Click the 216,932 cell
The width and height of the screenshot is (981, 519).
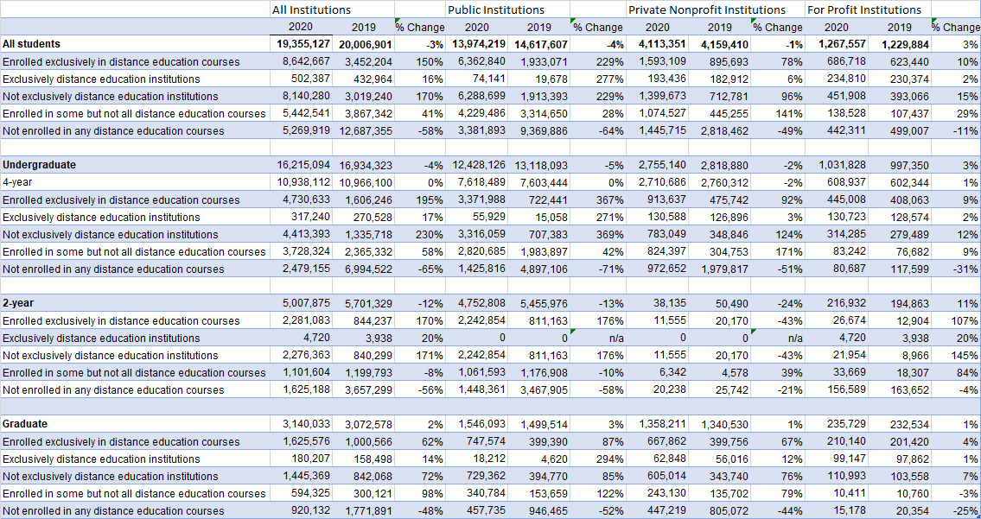point(837,303)
